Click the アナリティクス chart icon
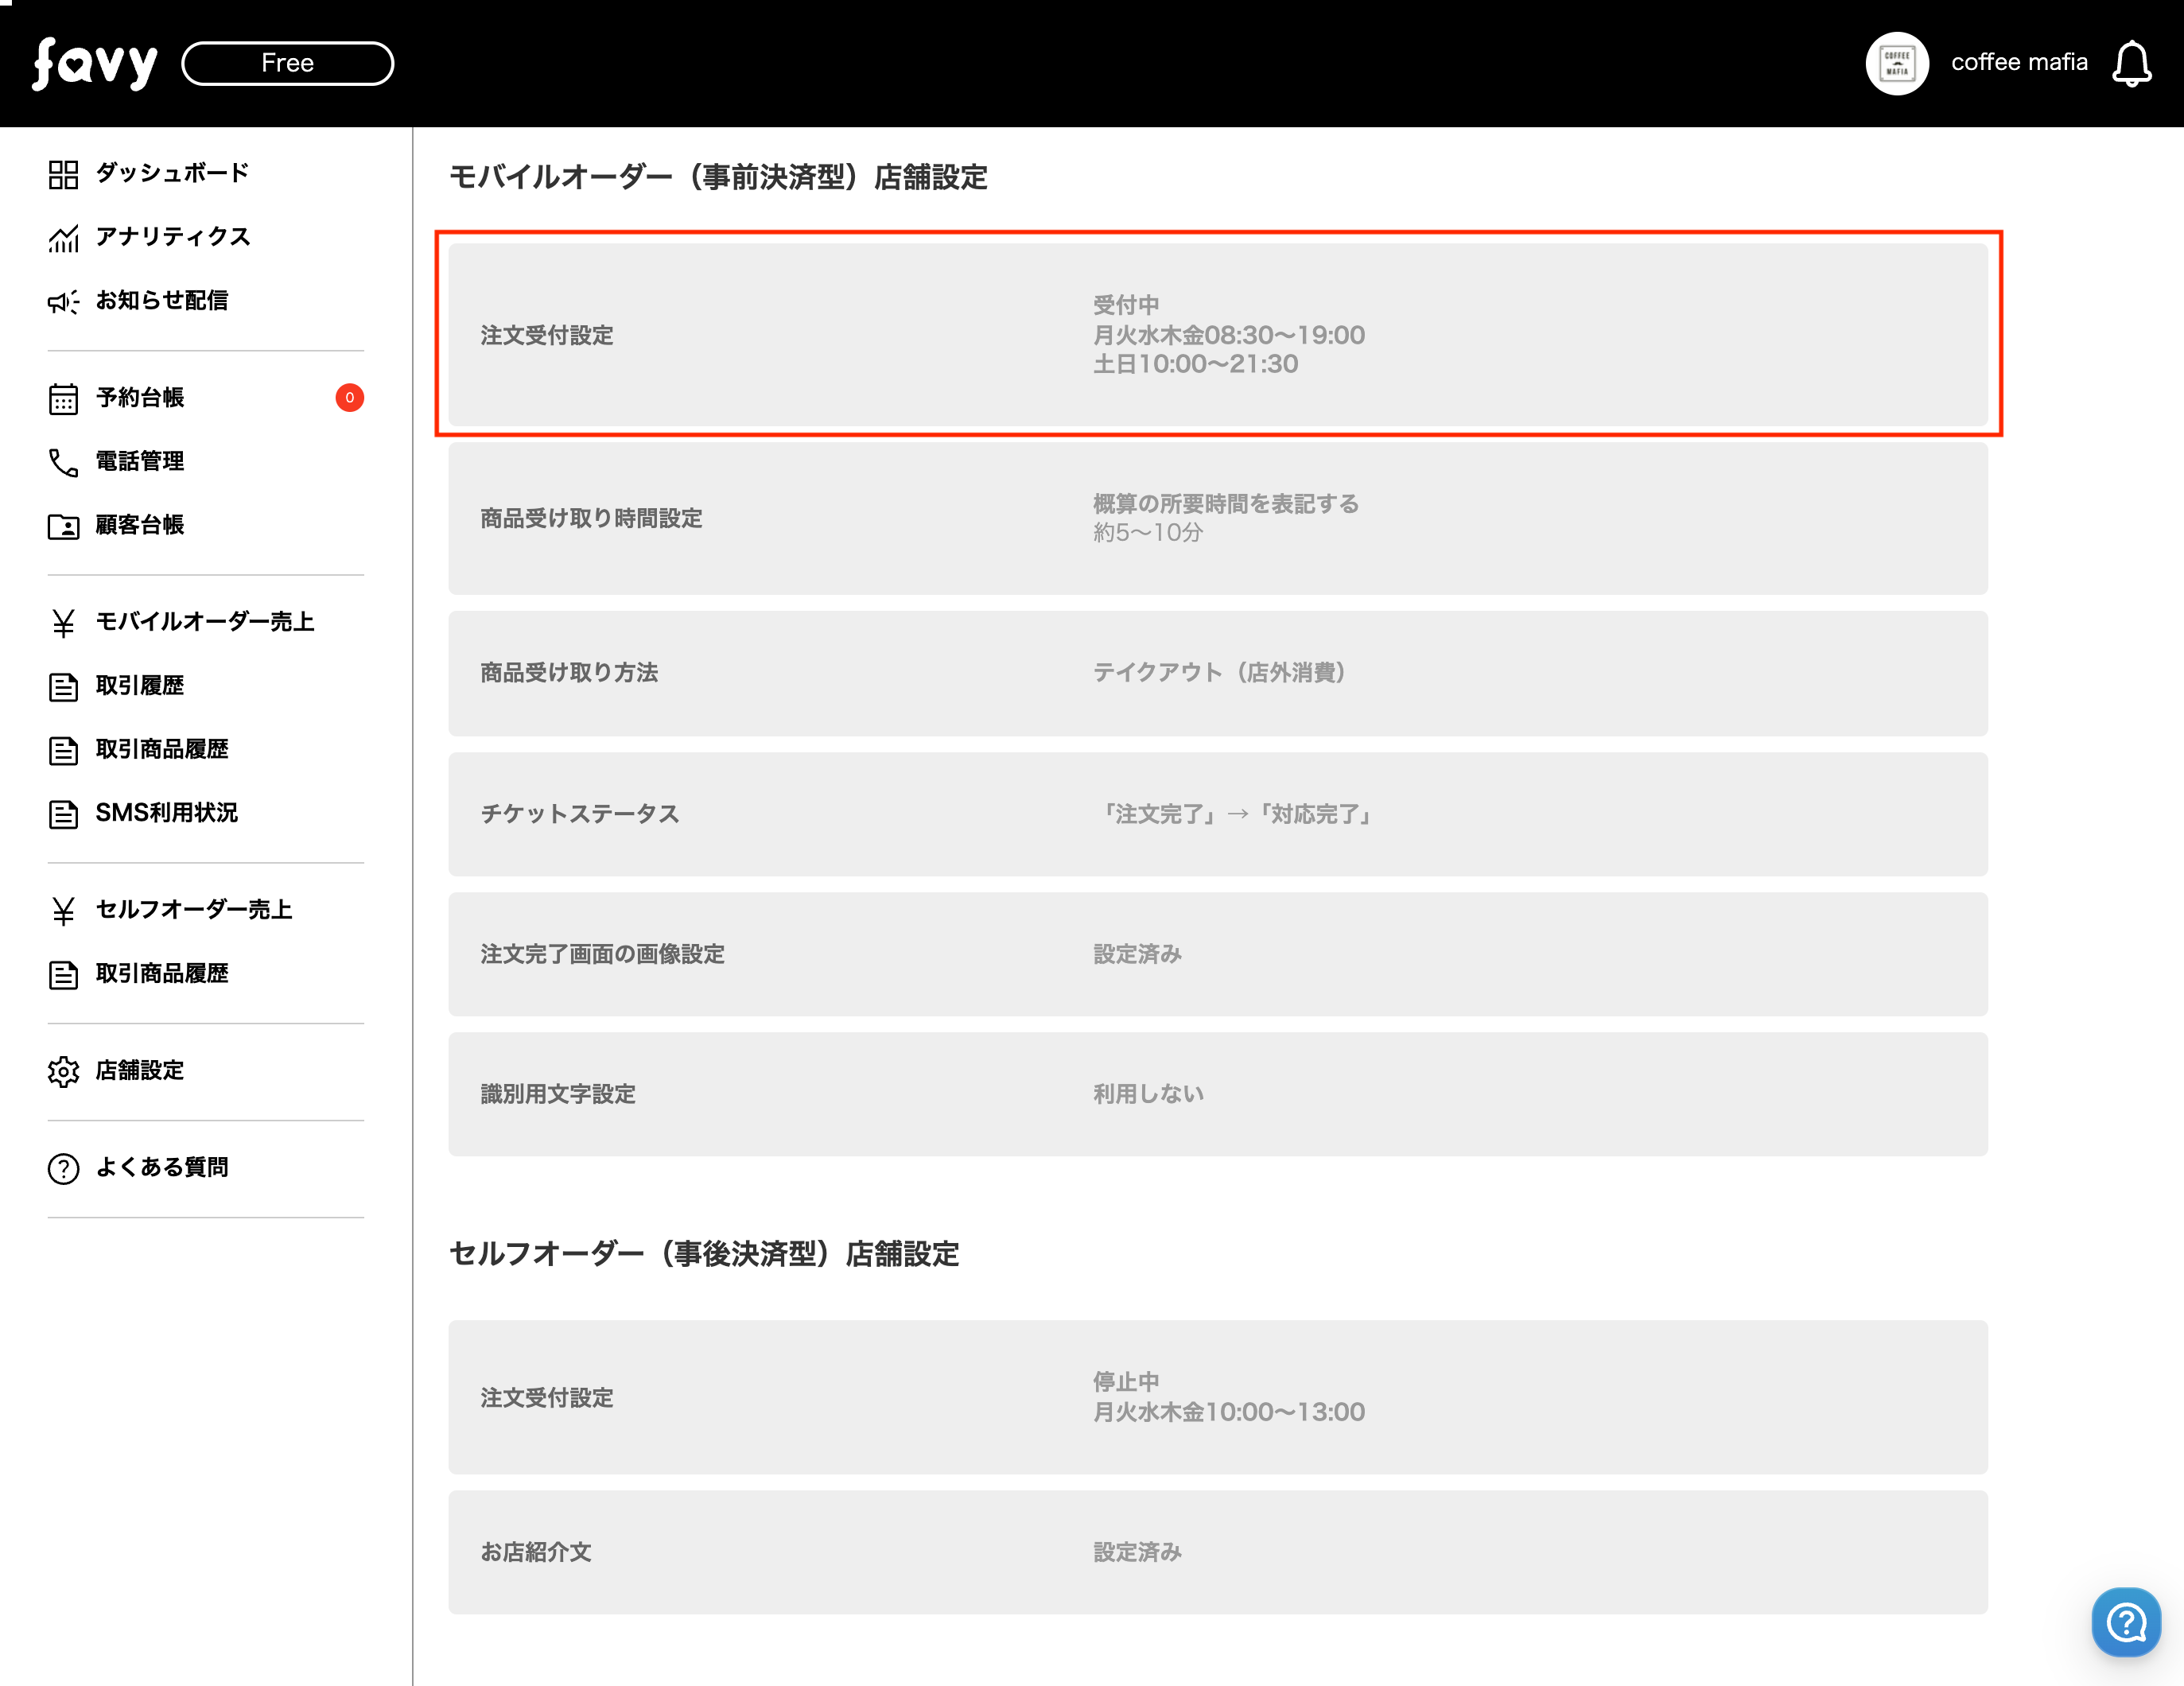This screenshot has width=2184, height=1686. pyautogui.click(x=63, y=238)
